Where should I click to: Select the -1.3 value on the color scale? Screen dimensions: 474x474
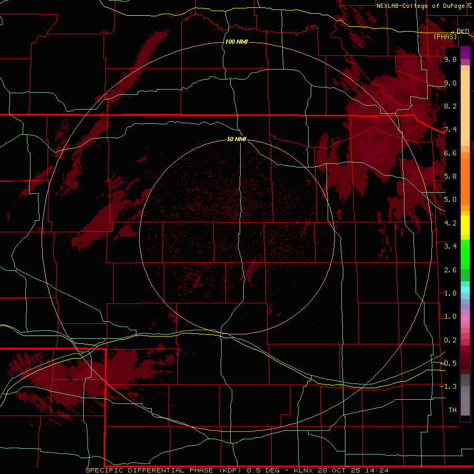449,387
